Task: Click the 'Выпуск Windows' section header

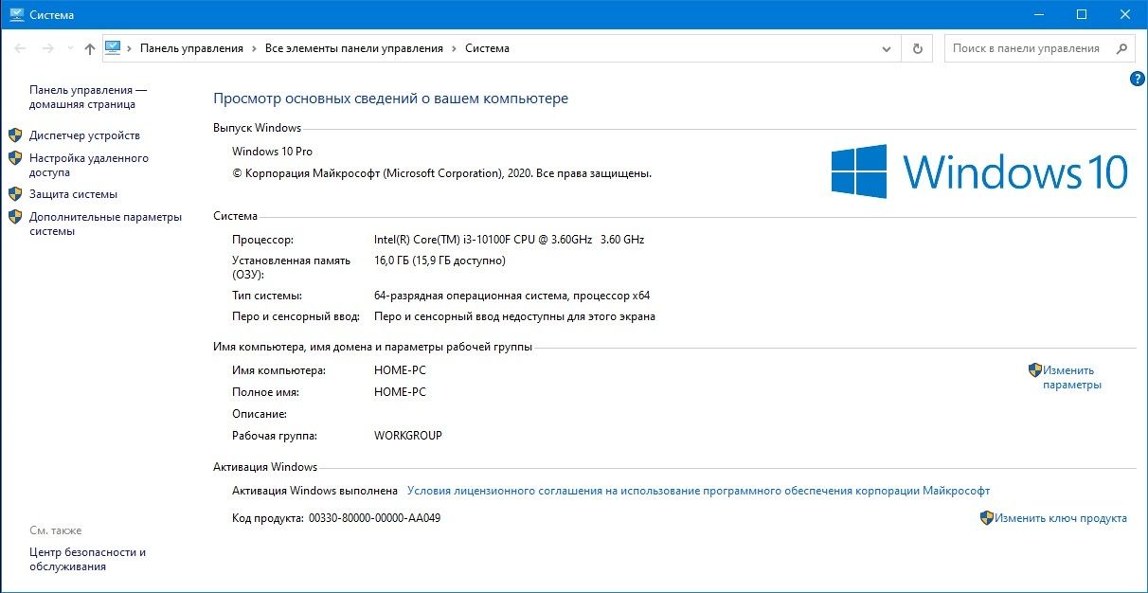Action: click(257, 128)
